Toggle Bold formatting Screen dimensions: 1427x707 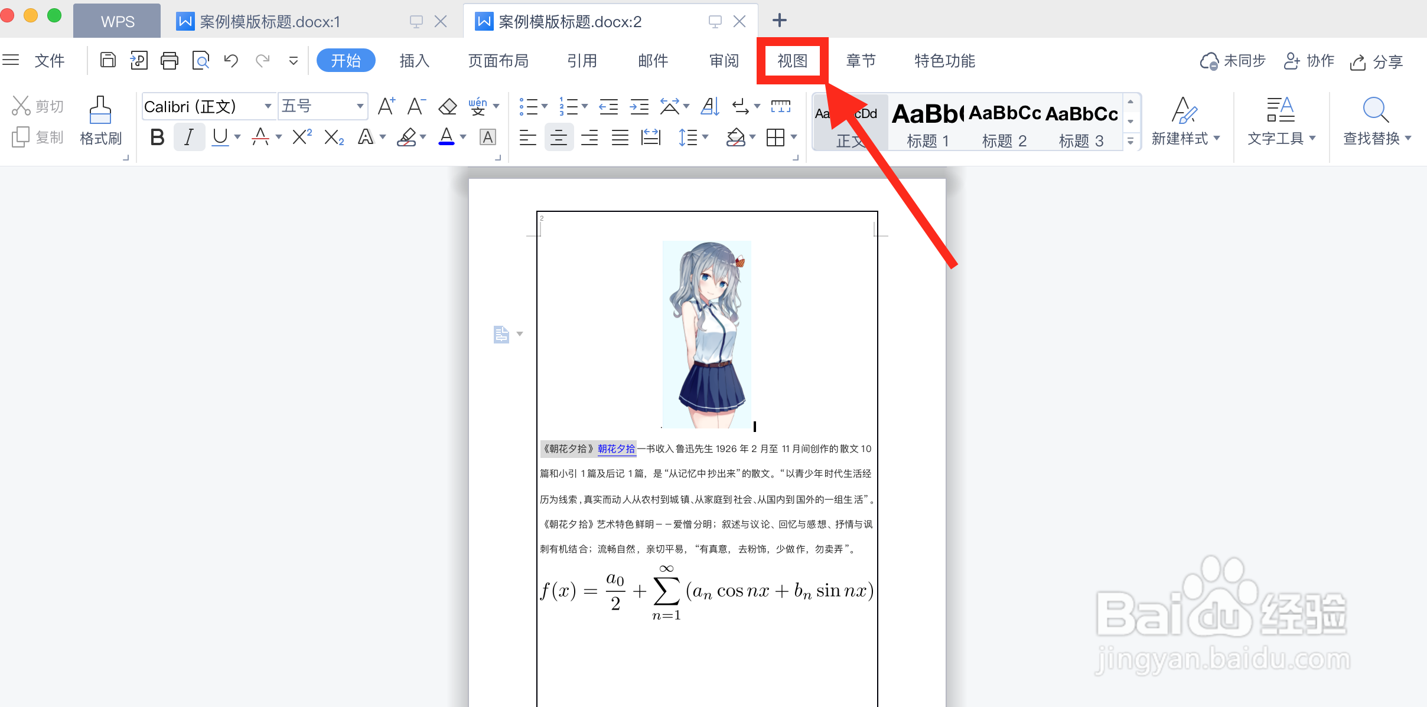[157, 138]
